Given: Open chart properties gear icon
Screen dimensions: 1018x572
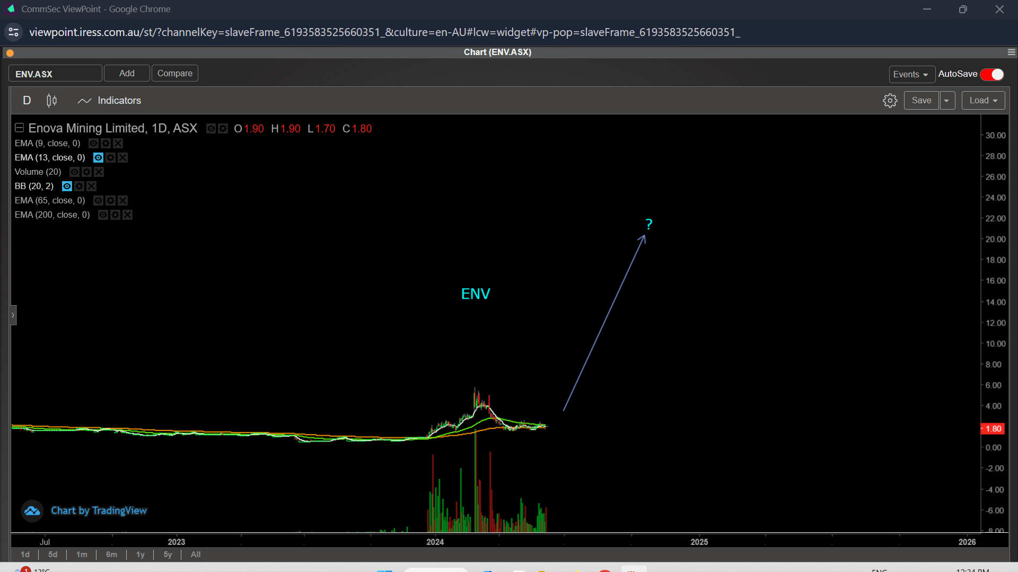Looking at the screenshot, I should tap(890, 101).
